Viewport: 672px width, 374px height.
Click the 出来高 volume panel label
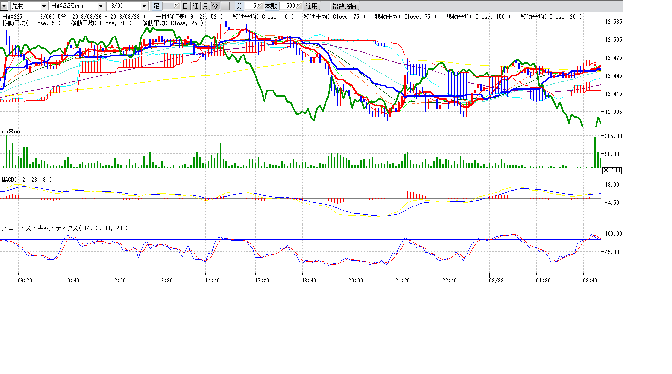click(11, 131)
